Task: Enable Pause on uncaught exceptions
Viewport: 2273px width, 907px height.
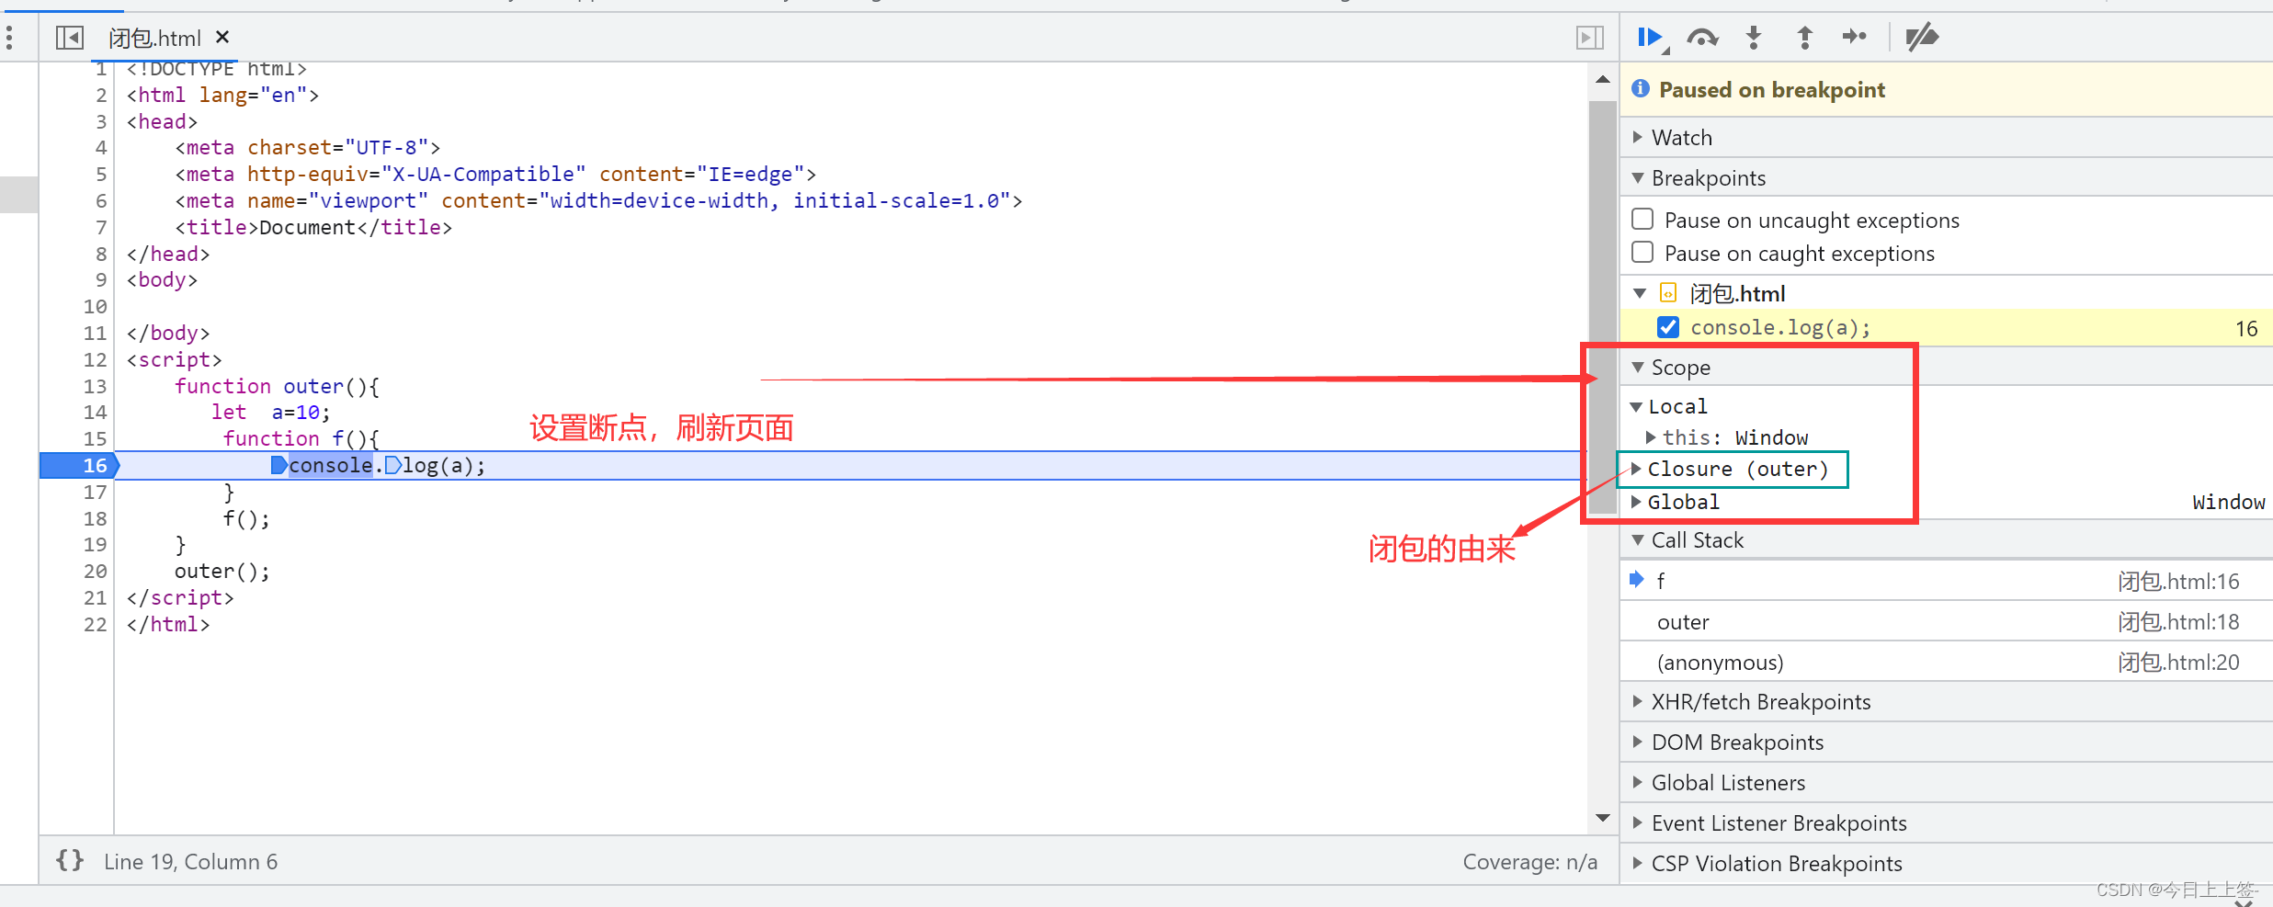Action: coord(1642,220)
